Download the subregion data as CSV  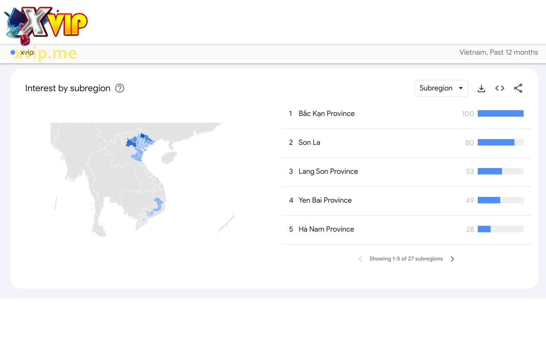point(481,88)
